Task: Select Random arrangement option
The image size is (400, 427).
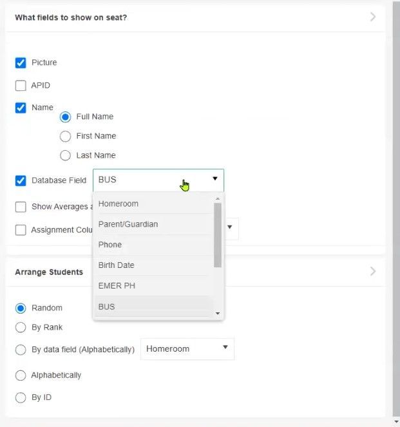Action: tap(21, 308)
